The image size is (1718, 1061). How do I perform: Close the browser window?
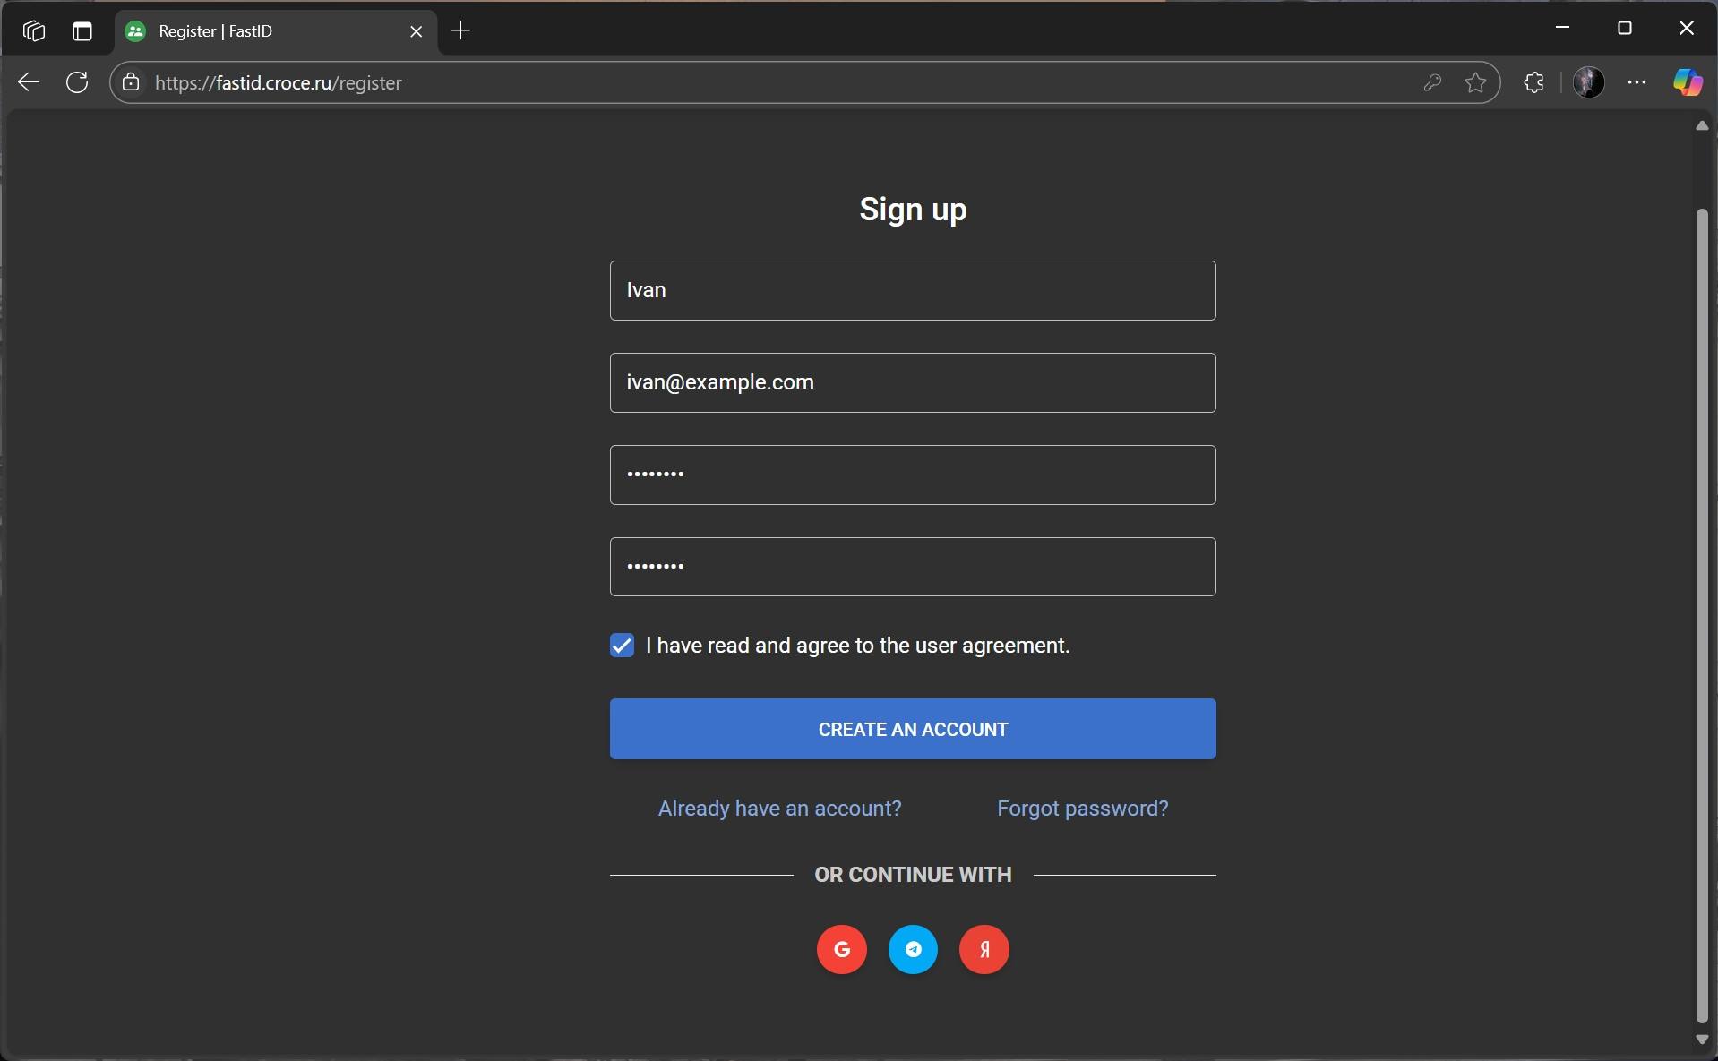tap(1686, 29)
